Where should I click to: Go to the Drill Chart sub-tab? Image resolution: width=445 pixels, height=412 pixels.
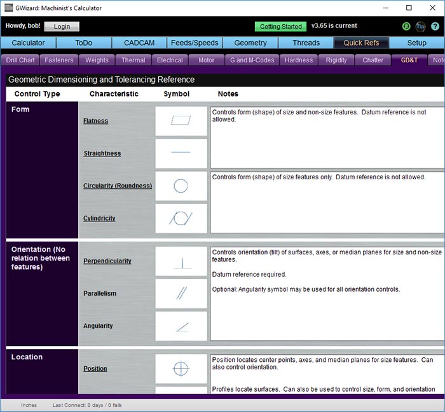[20, 60]
